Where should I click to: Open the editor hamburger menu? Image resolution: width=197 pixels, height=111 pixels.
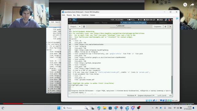tap(165, 27)
